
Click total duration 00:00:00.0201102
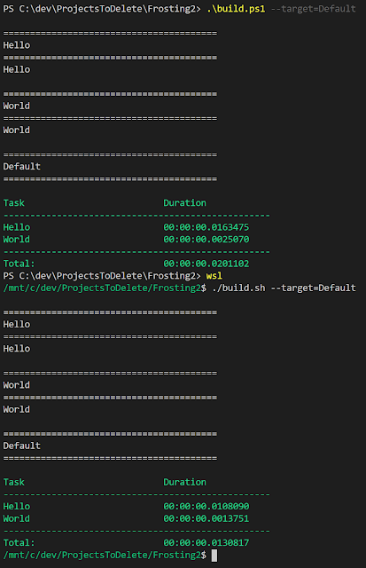pyautogui.click(x=206, y=264)
